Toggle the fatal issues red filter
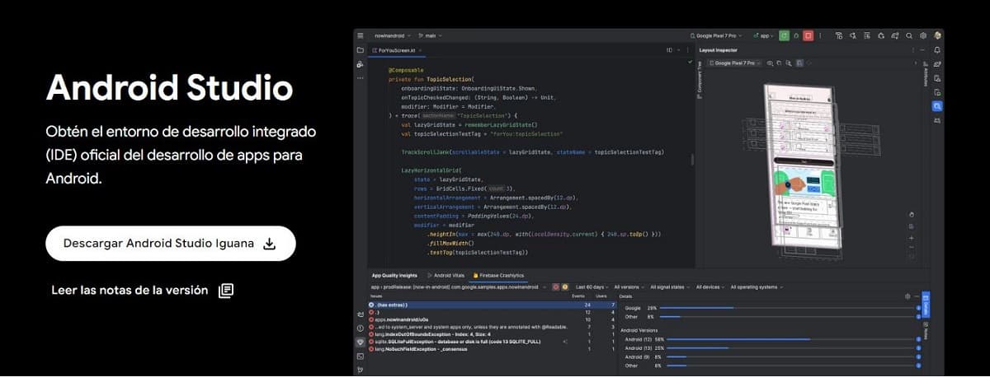990x377 pixels. (556, 287)
